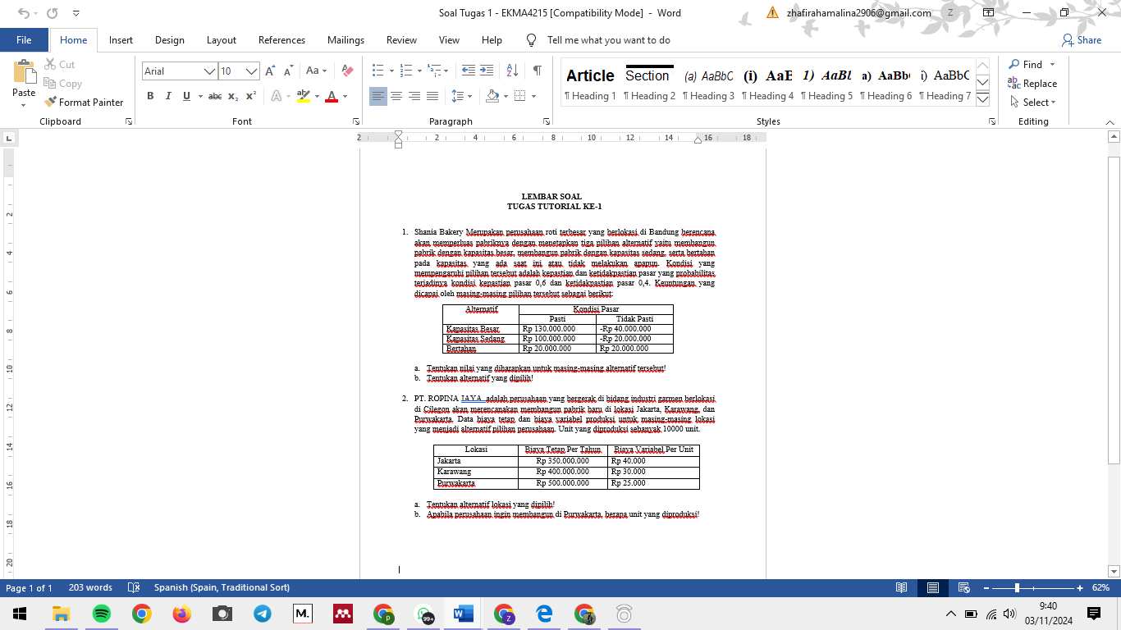Click the 203 words count in the status bar
The width and height of the screenshot is (1121, 630).
[x=90, y=588]
